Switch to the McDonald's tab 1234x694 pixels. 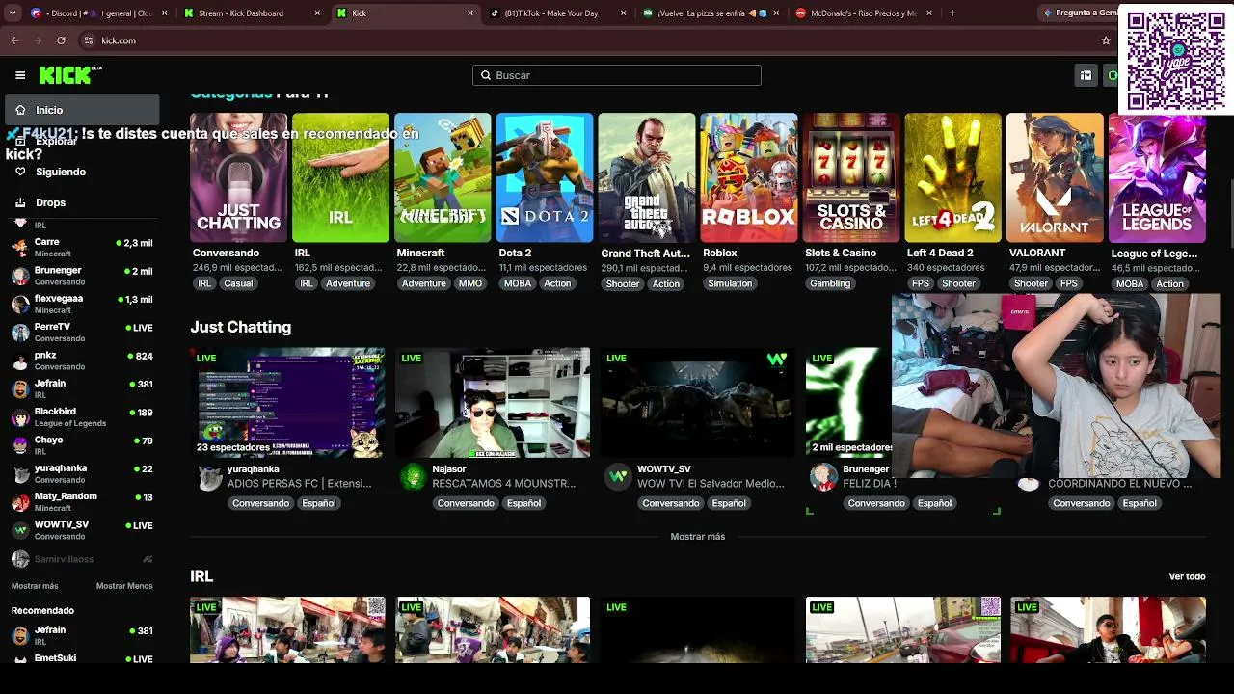click(865, 13)
